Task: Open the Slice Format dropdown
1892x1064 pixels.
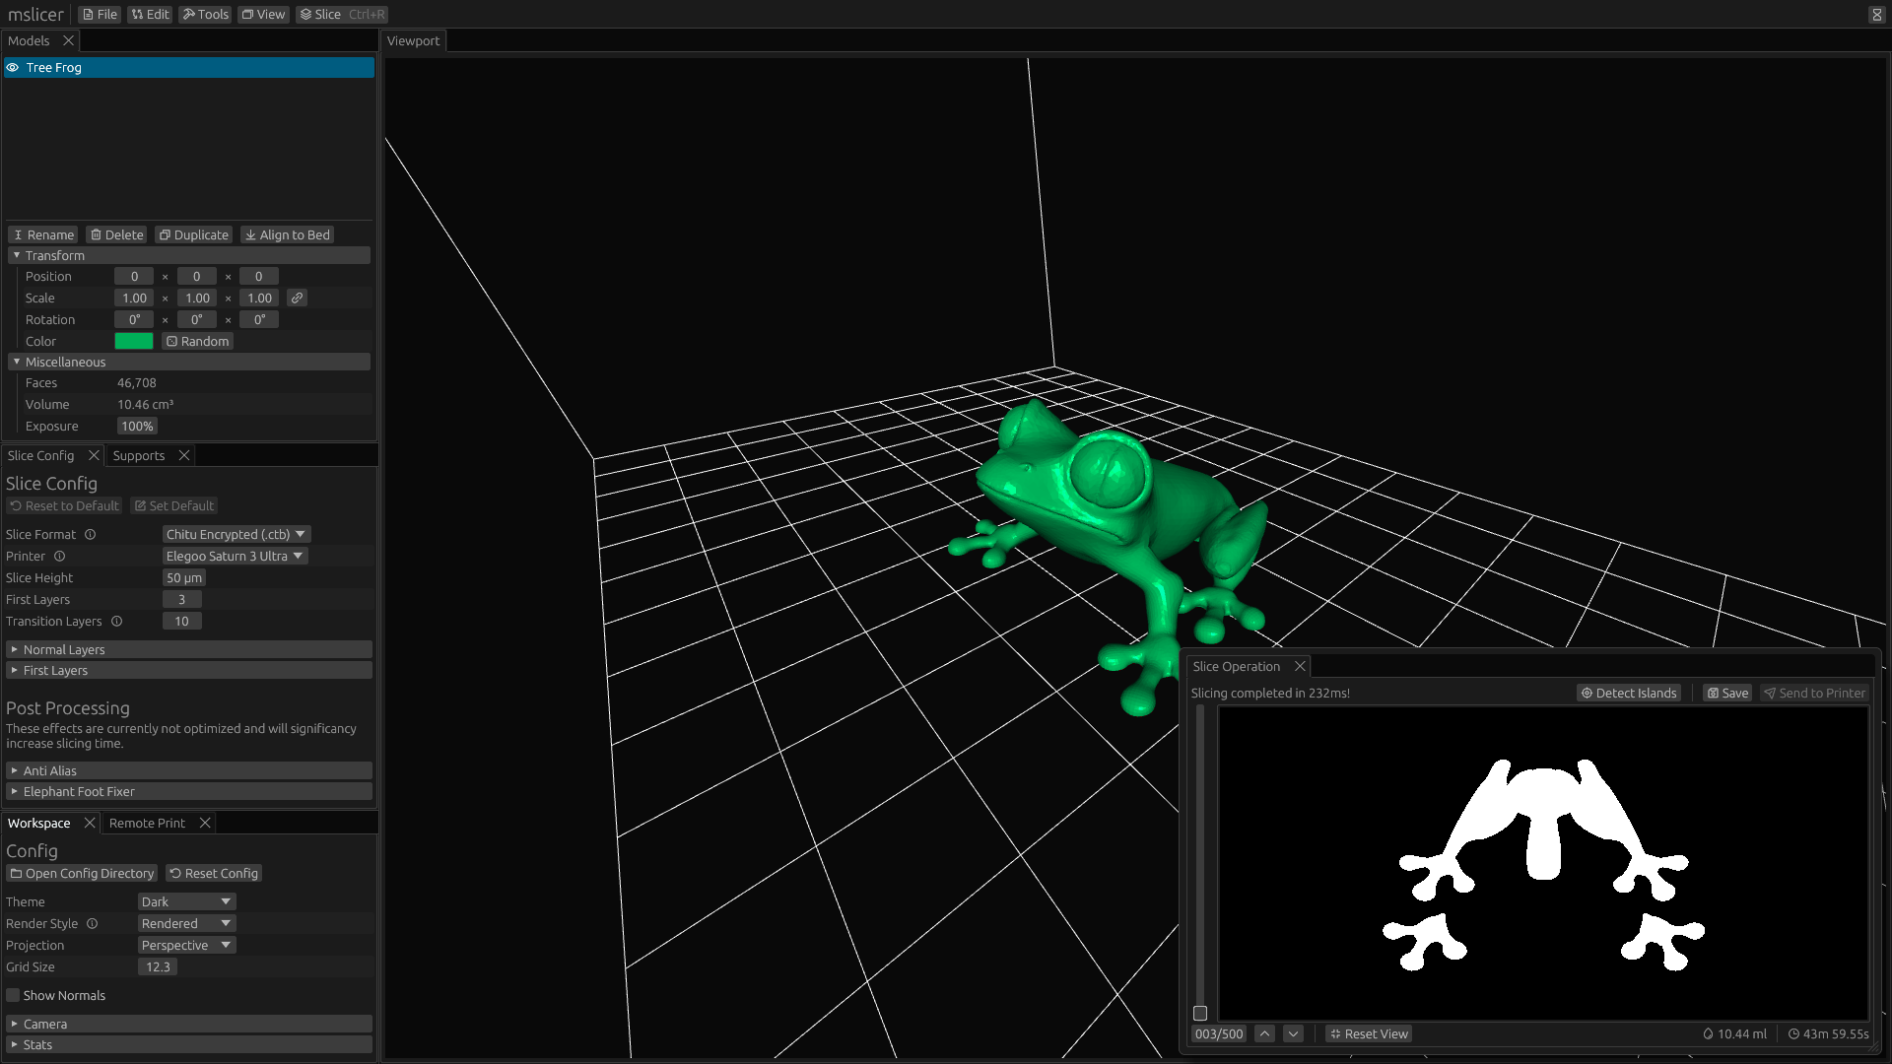Action: click(236, 534)
